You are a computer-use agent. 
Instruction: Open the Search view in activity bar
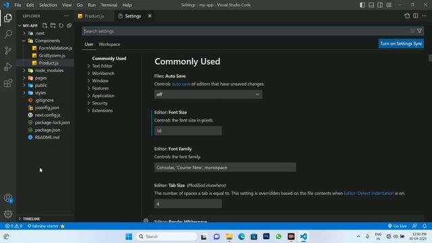pos(8,34)
